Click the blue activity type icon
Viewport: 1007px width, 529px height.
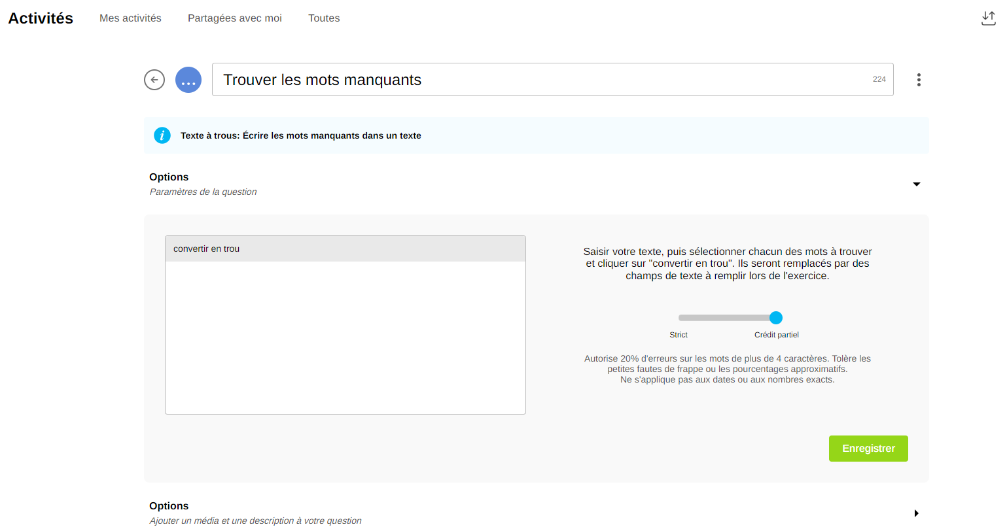188,80
